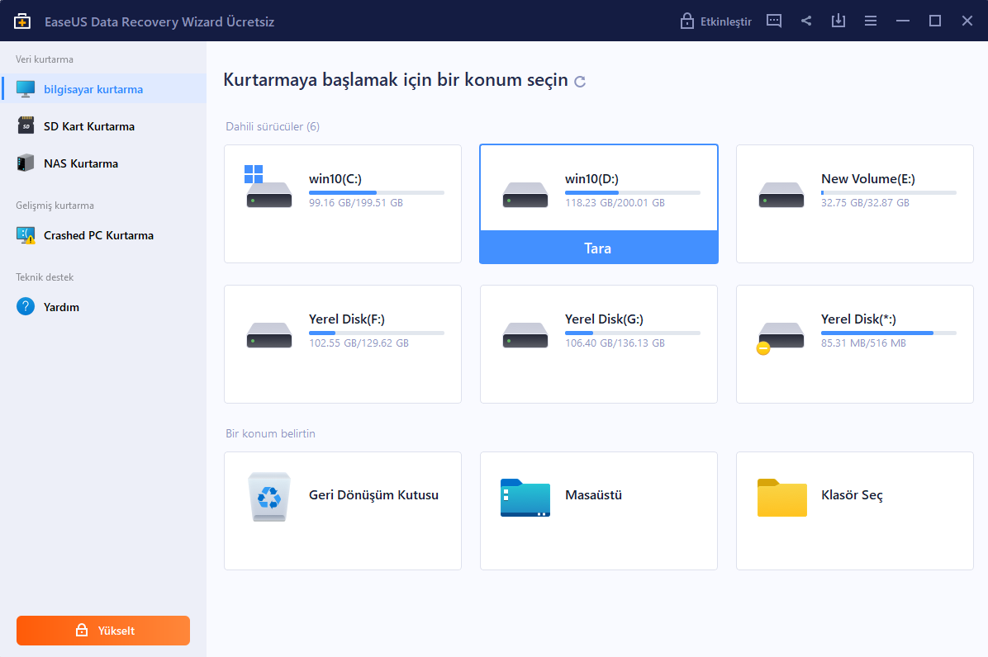
Task: Click the import scan result icon
Action: click(838, 21)
